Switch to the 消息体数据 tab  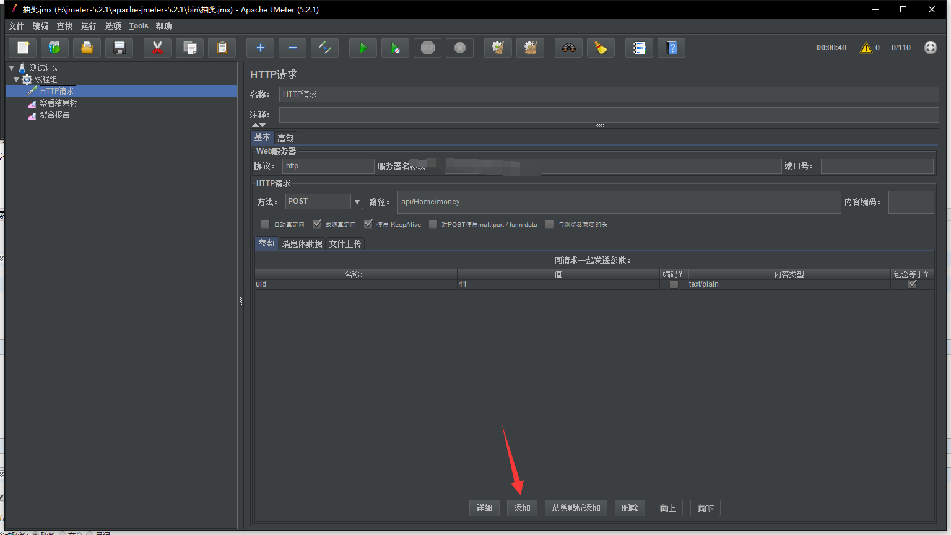click(x=302, y=244)
